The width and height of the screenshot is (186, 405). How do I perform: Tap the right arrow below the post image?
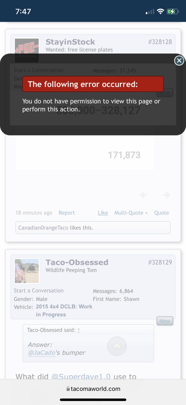[x=166, y=195]
